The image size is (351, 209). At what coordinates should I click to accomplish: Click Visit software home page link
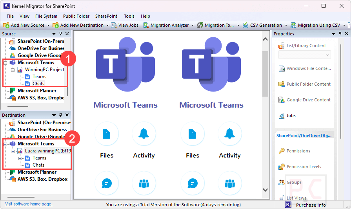[x=29, y=204]
